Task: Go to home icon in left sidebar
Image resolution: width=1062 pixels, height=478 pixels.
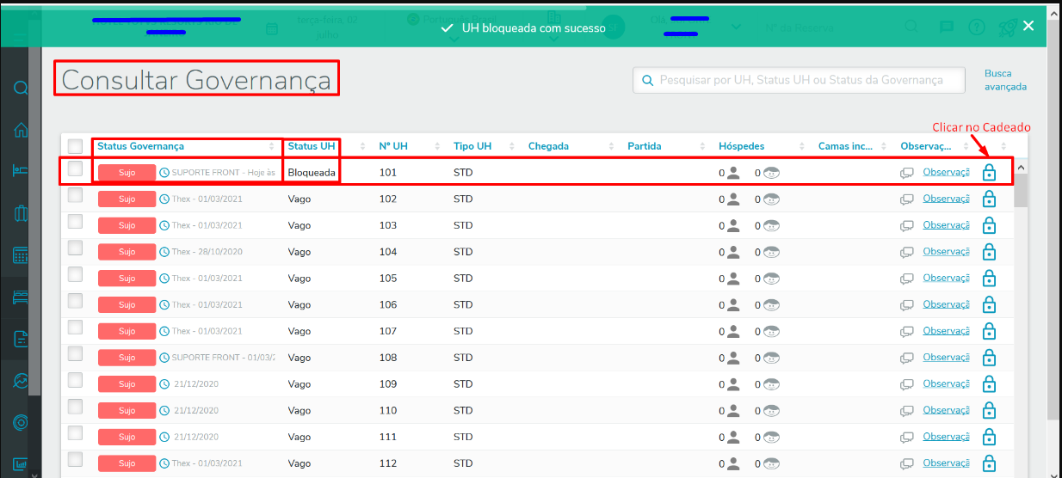Action: point(21,130)
